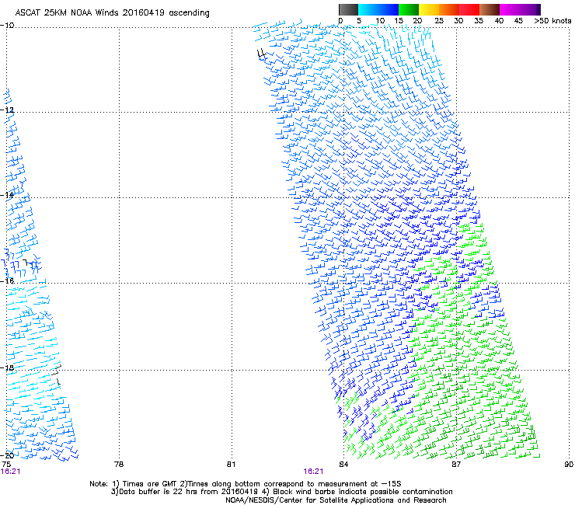Click the black contaminated wind barbs near 81.7E, 10.6S
The image size is (575, 505).
(x=261, y=54)
